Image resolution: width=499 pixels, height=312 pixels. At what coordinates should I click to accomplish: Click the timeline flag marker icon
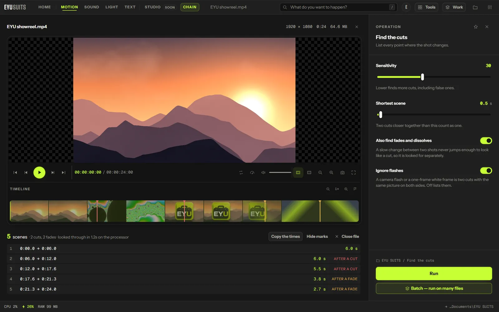pos(355,189)
